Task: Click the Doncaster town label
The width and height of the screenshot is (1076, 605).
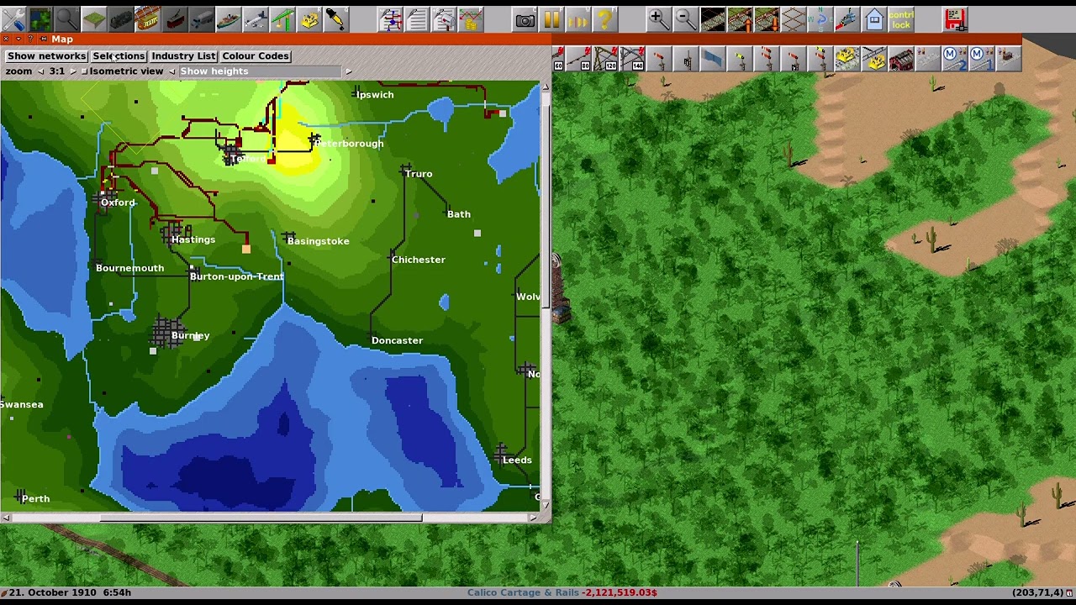Action: [397, 340]
